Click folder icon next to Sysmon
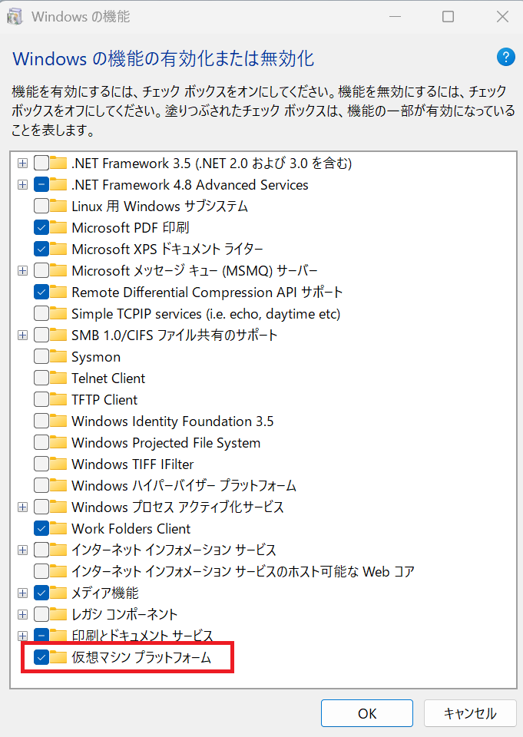This screenshot has width=523, height=737. pyautogui.click(x=58, y=357)
